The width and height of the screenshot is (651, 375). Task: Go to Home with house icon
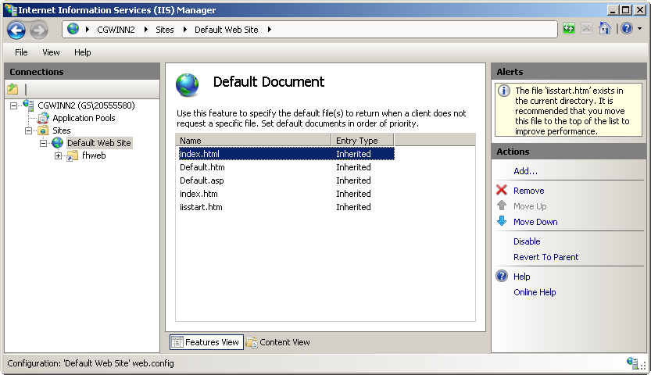point(605,28)
